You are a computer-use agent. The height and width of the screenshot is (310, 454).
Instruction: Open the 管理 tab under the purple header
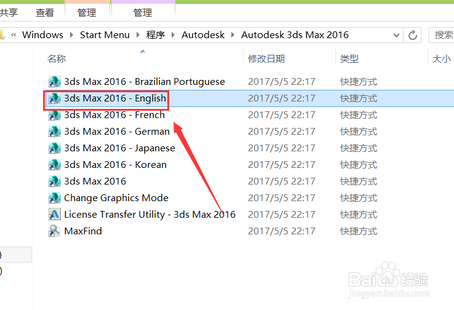point(143,12)
